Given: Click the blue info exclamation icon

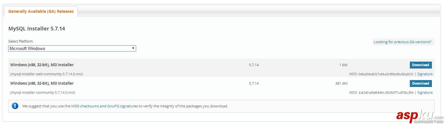Looking at the screenshot, I should (15, 106).
